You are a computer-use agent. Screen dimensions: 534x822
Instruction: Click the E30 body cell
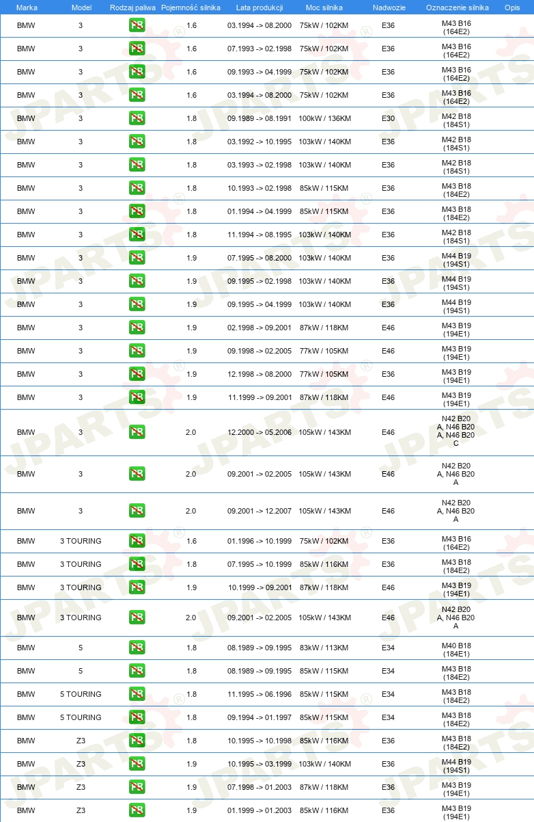click(388, 118)
